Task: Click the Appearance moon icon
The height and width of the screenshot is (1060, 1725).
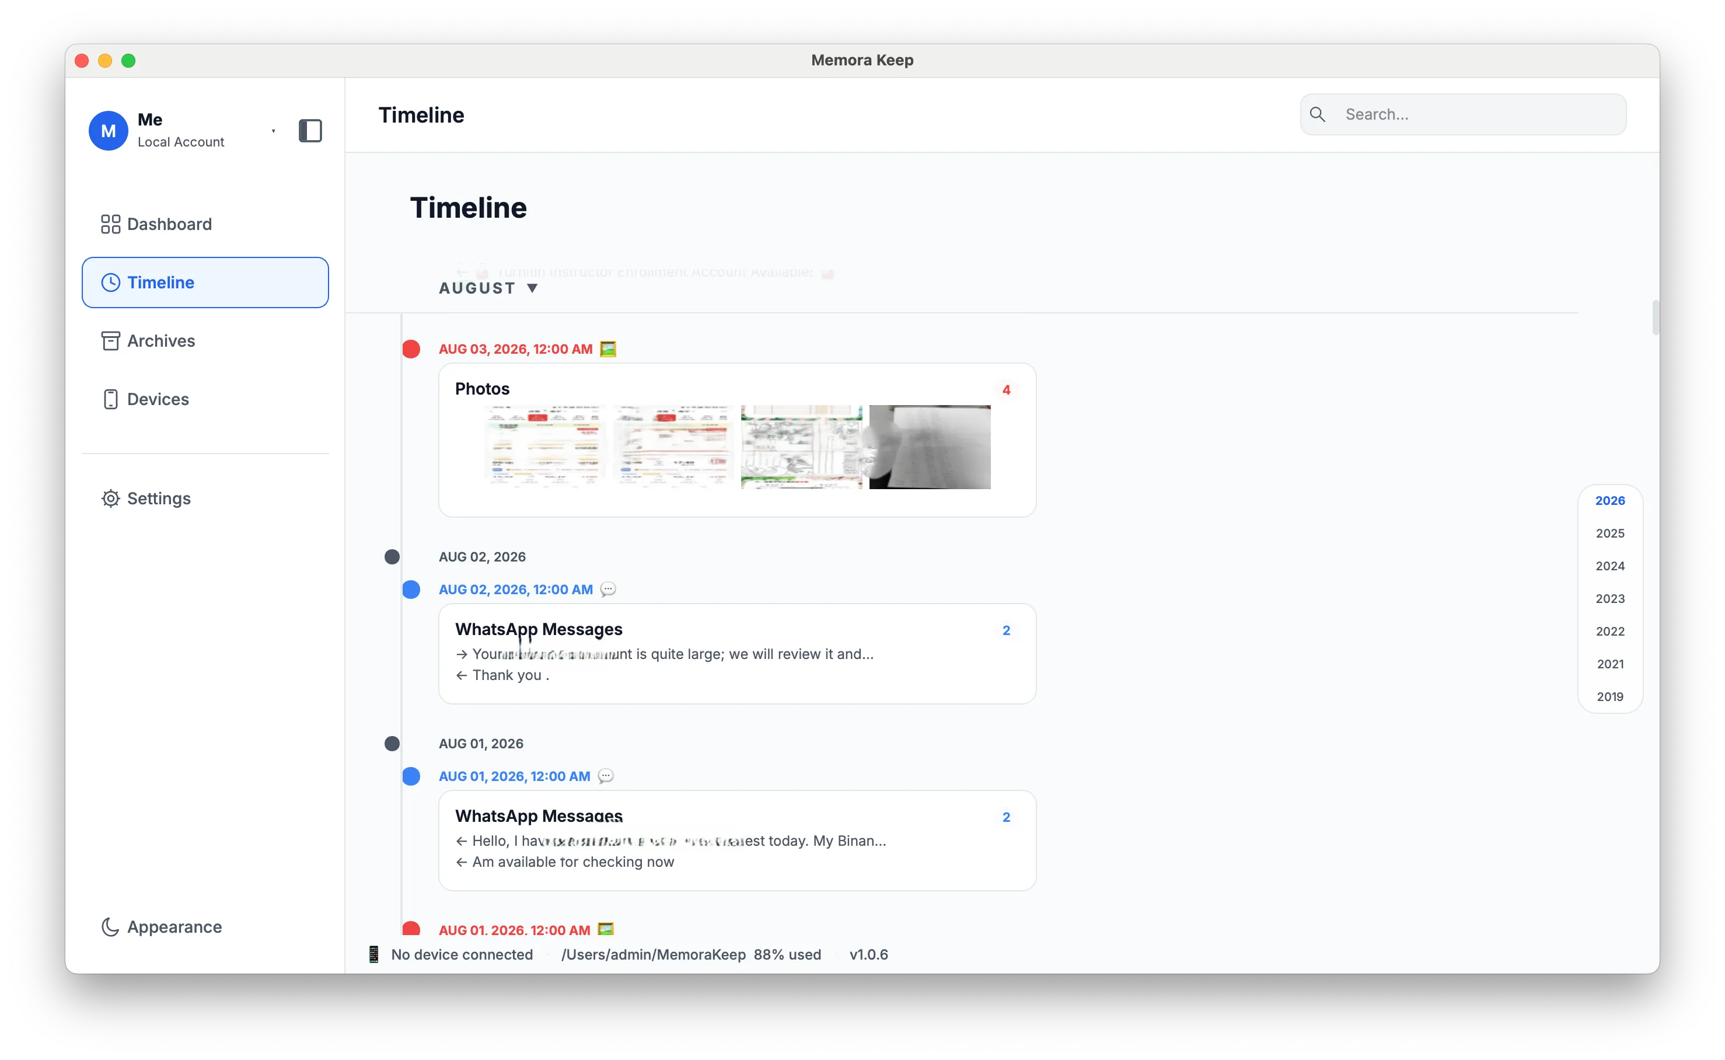Action: click(110, 927)
